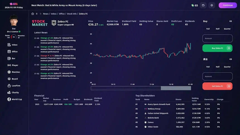The width and height of the screenshot is (240, 135).
Task: Select Full under the Buy section
Action: pos(208,29)
